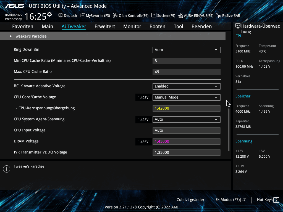Click the info icon in the help area

[x=7, y=169]
